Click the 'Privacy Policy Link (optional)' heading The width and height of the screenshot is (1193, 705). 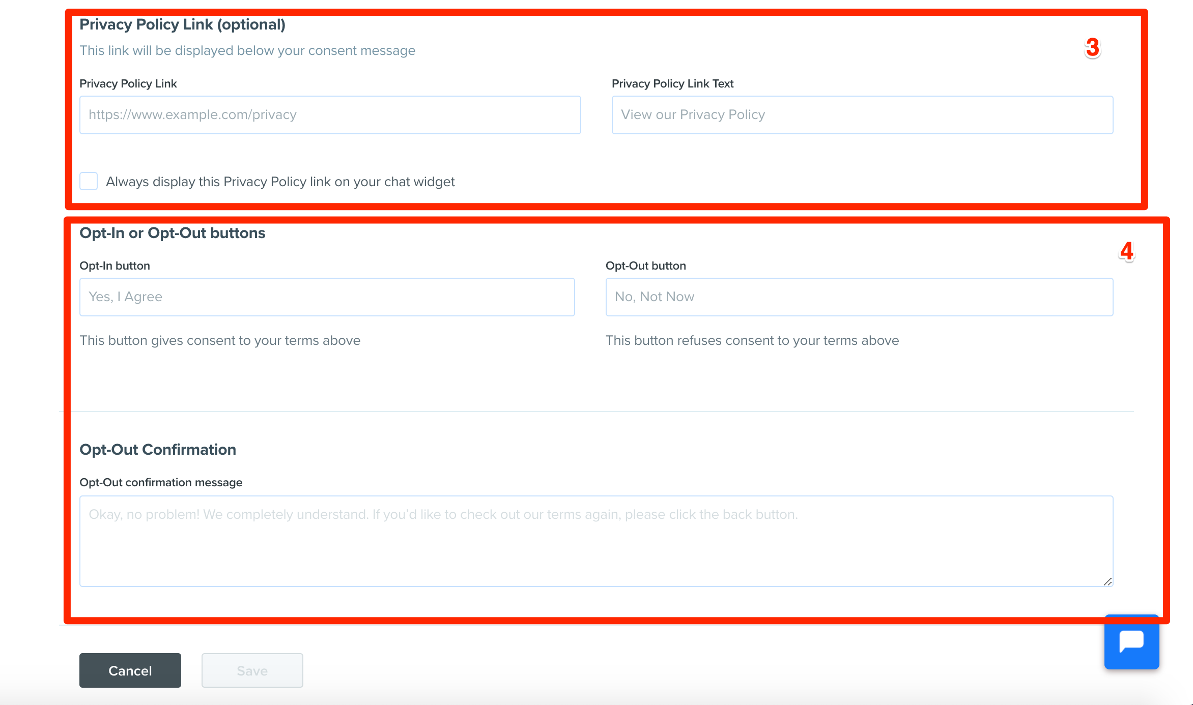pyautogui.click(x=182, y=24)
